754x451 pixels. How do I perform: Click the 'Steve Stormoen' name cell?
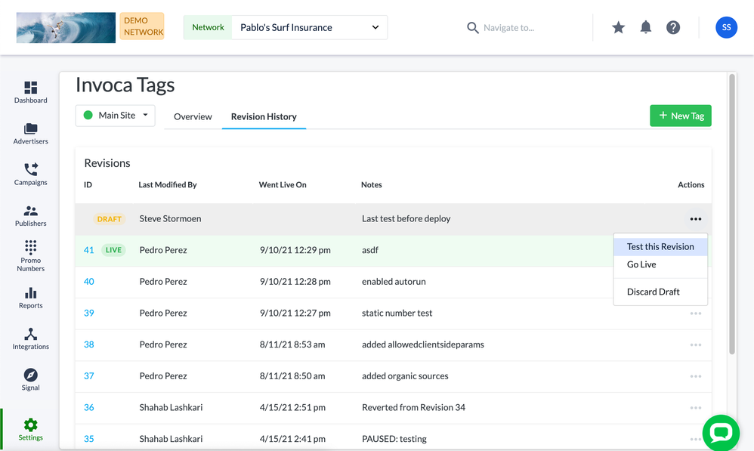click(x=170, y=219)
